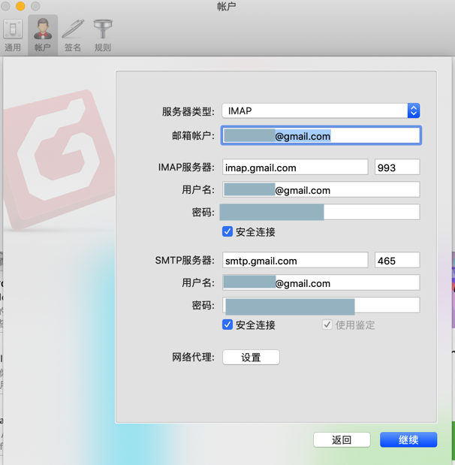Open the 规则 rules filter tab
455x465 pixels.
click(103, 35)
